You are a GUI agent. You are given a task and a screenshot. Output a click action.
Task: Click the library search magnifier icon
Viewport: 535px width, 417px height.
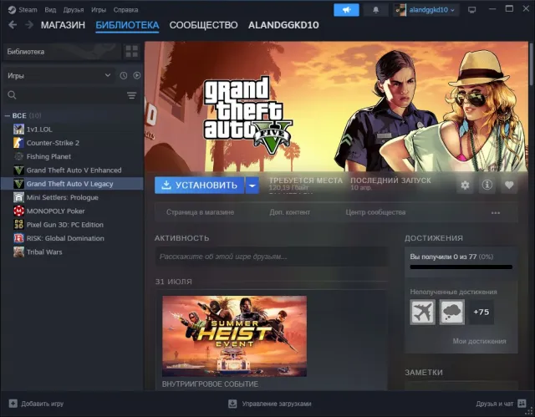tap(12, 95)
